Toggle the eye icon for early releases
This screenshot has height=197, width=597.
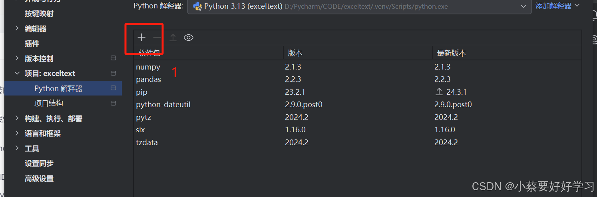(x=189, y=38)
